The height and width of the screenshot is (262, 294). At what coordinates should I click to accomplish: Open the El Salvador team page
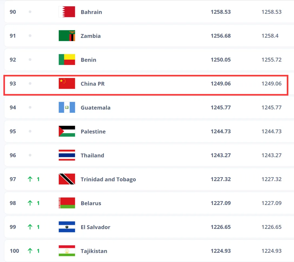(x=95, y=227)
